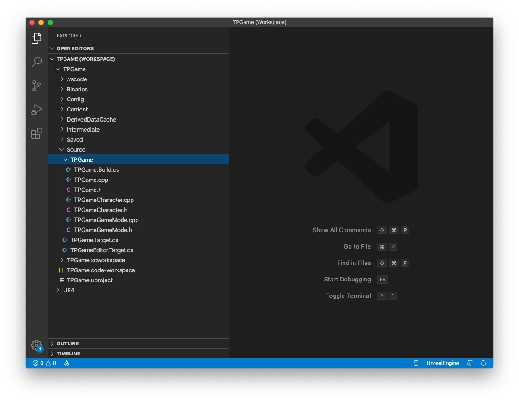Open TPGameGameMode.h file

click(x=138, y=230)
